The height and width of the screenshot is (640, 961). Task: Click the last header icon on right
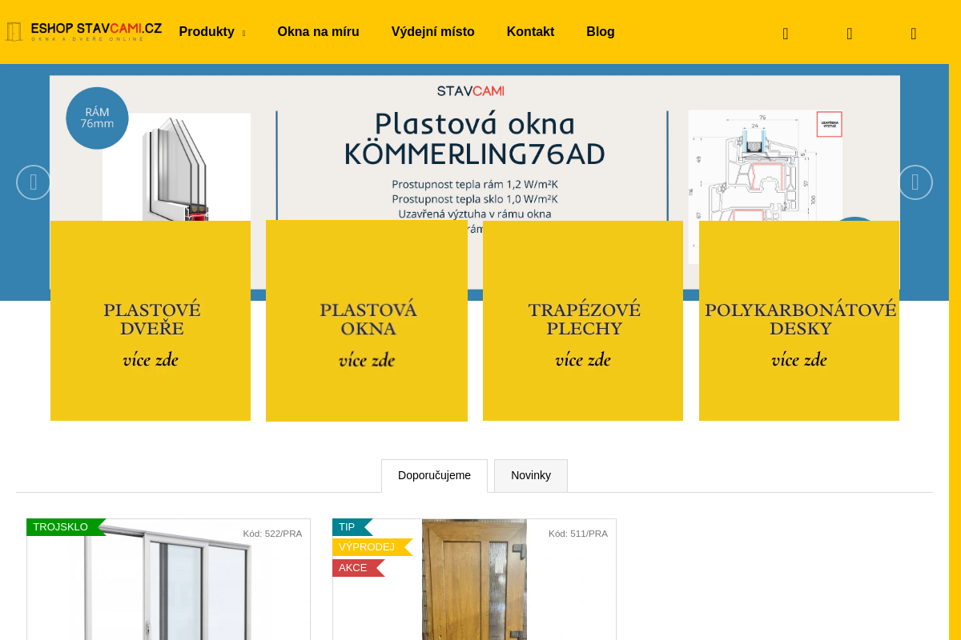[914, 34]
